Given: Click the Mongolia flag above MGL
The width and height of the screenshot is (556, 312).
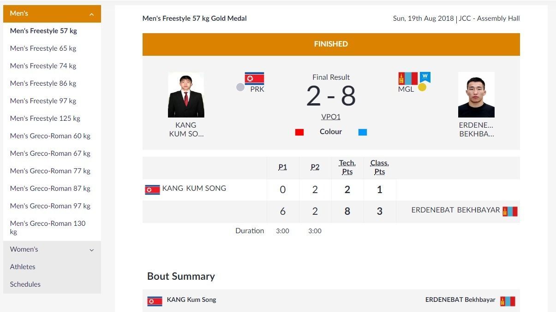Looking at the screenshot, I should [408, 78].
